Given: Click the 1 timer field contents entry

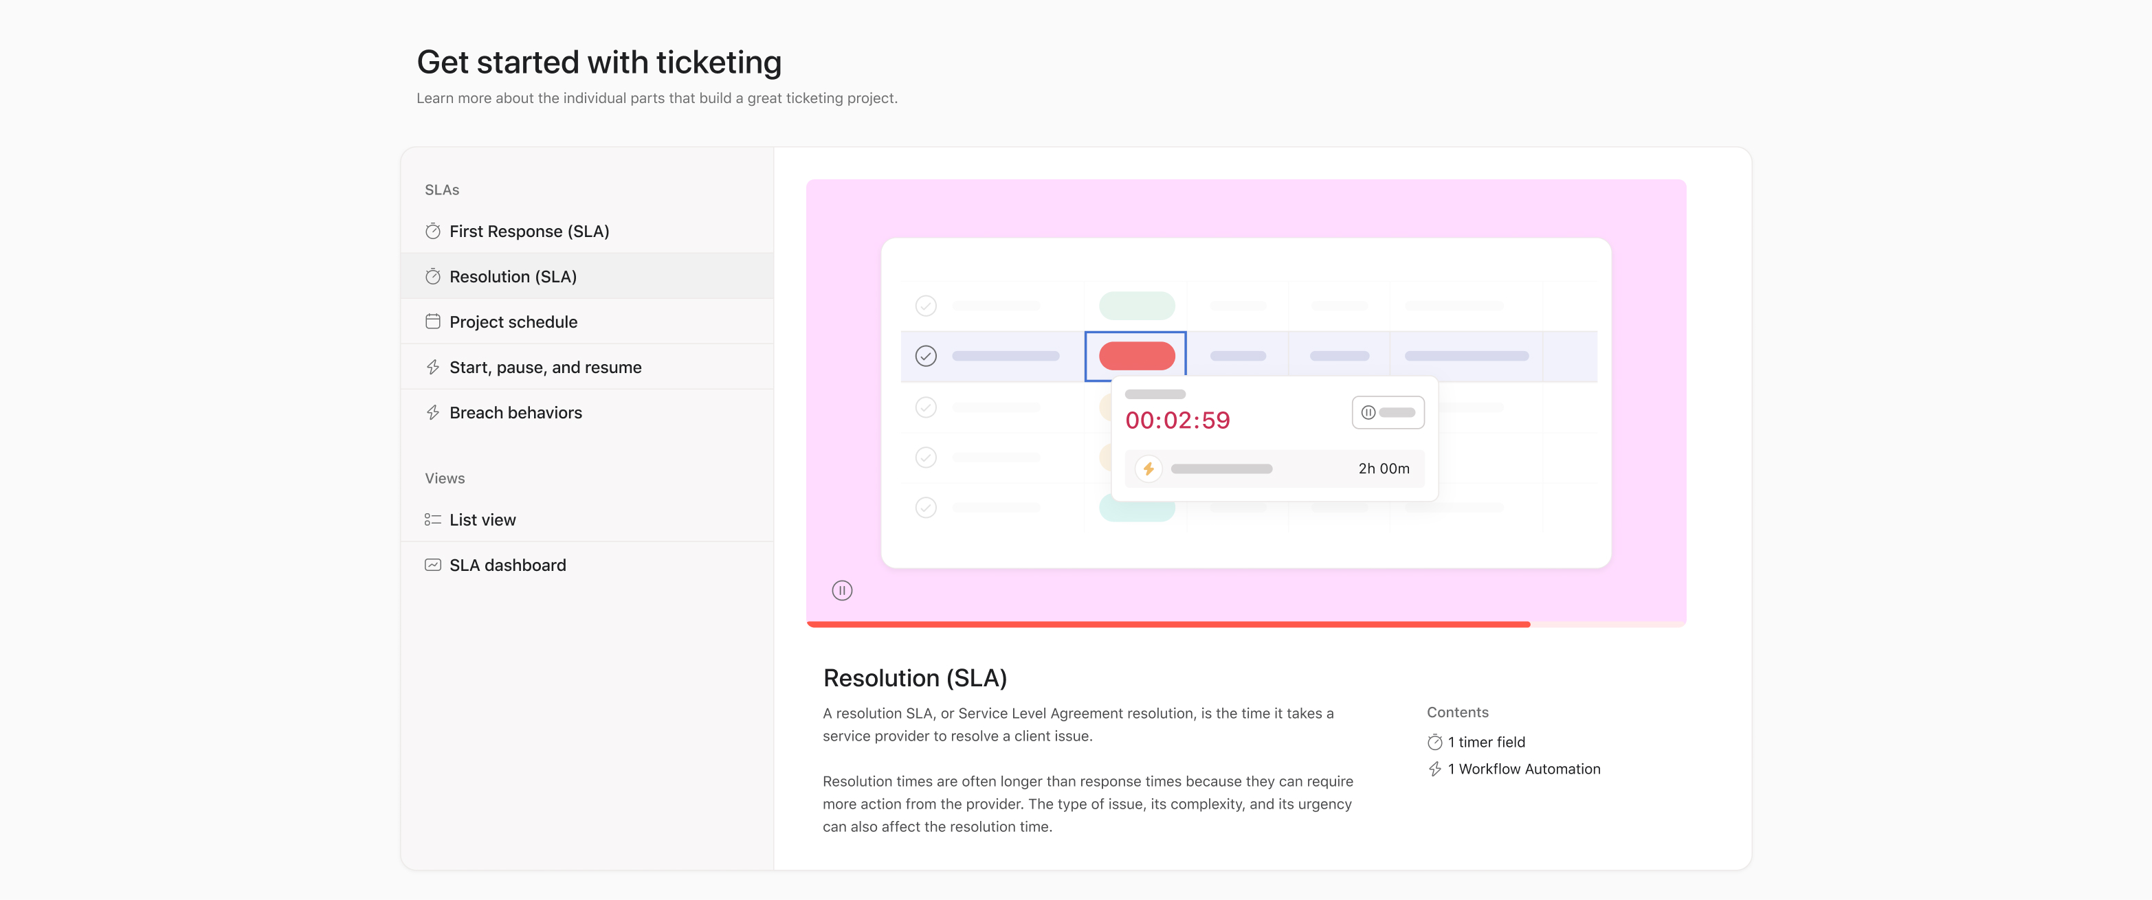Looking at the screenshot, I should 1485,742.
